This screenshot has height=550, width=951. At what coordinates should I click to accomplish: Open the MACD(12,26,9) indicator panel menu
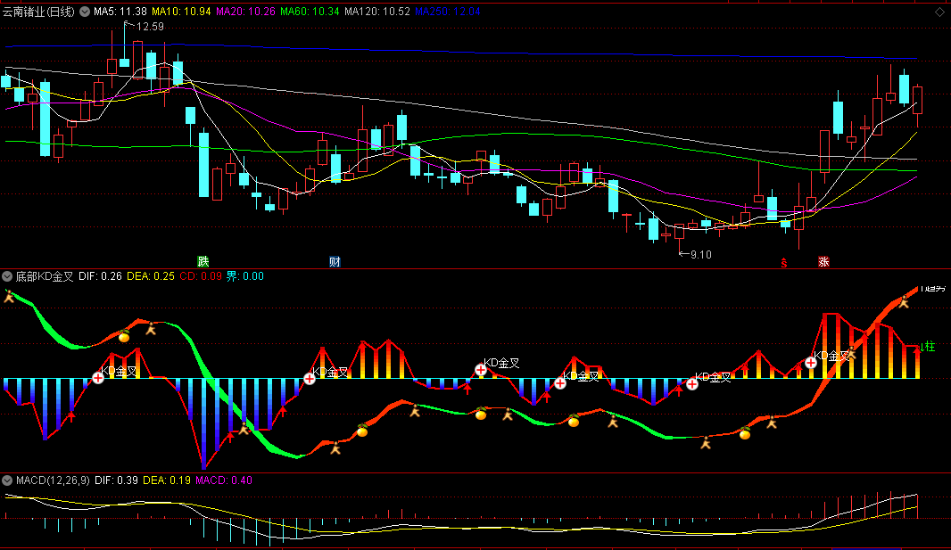[7, 480]
